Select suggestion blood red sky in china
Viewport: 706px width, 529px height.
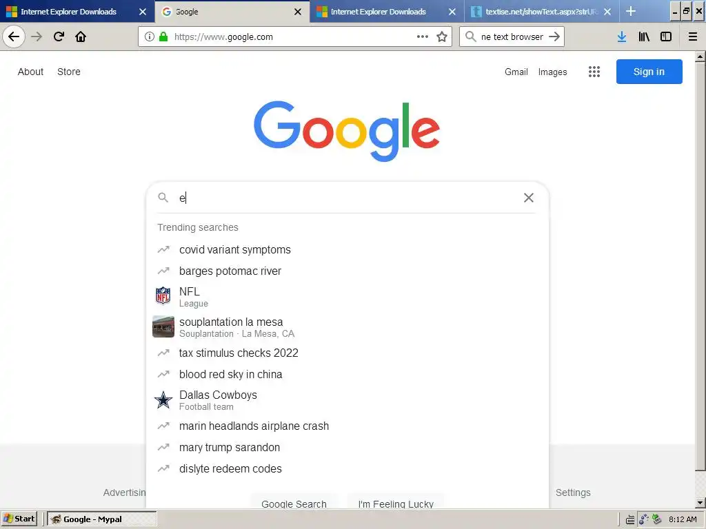pyautogui.click(x=347, y=374)
